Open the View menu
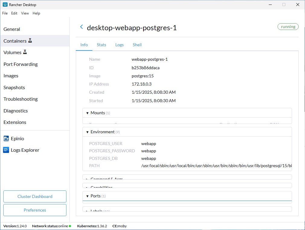This screenshot has width=305, height=230. [x=25, y=13]
